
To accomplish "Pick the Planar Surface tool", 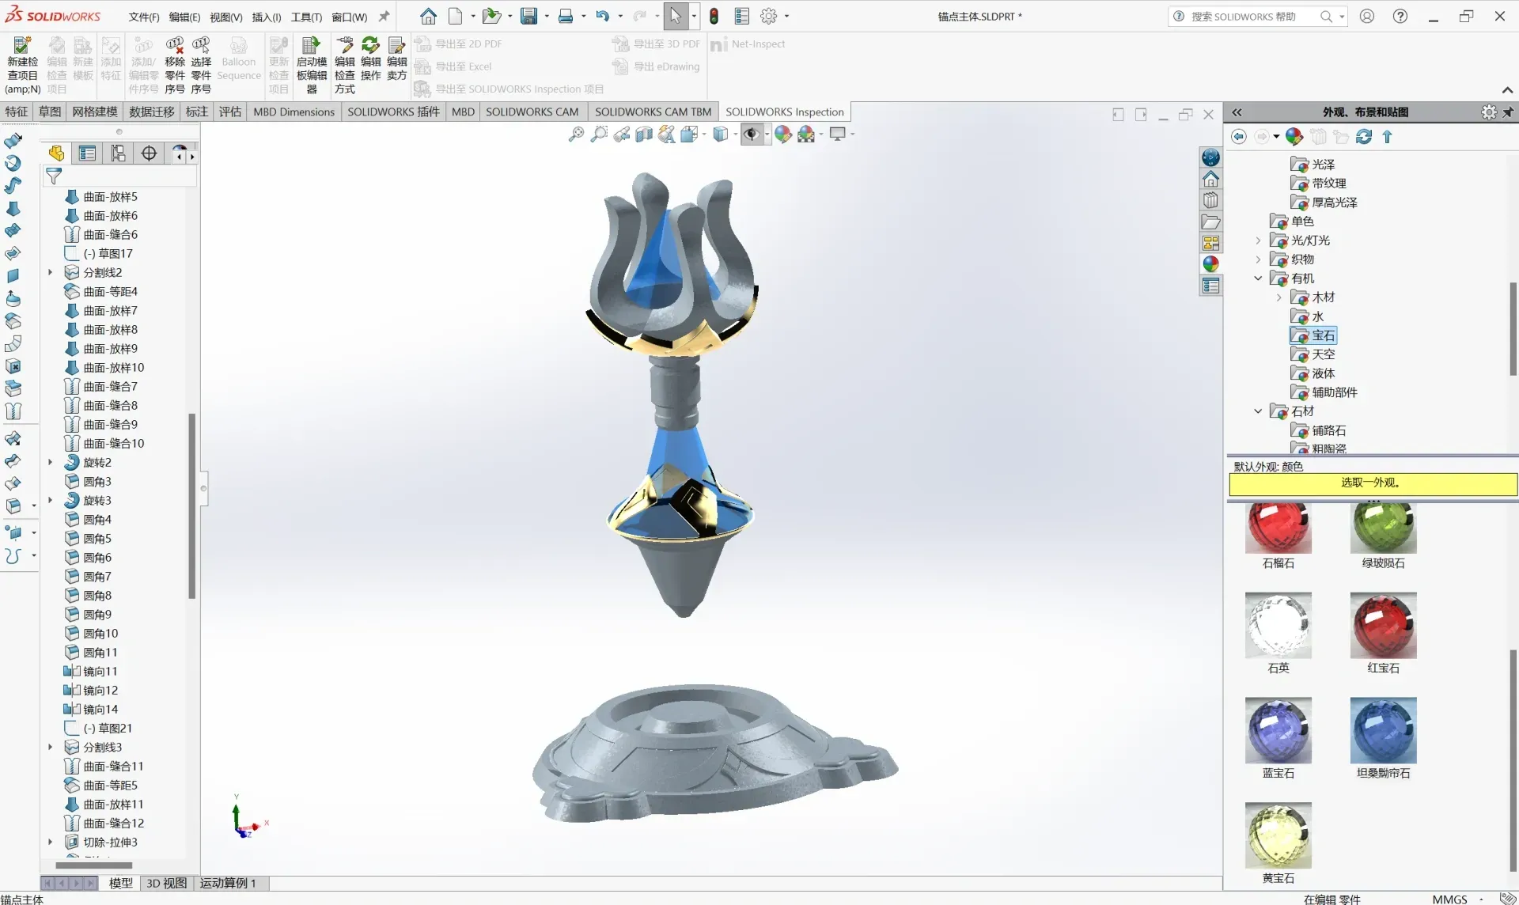I will (13, 276).
